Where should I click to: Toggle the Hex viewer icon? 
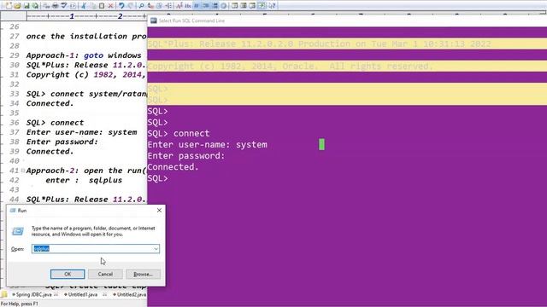pos(188,6)
